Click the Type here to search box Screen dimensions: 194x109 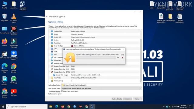(27, 107)
